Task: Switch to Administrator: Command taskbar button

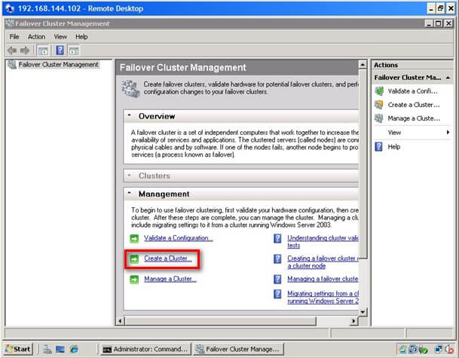Action: point(145,349)
